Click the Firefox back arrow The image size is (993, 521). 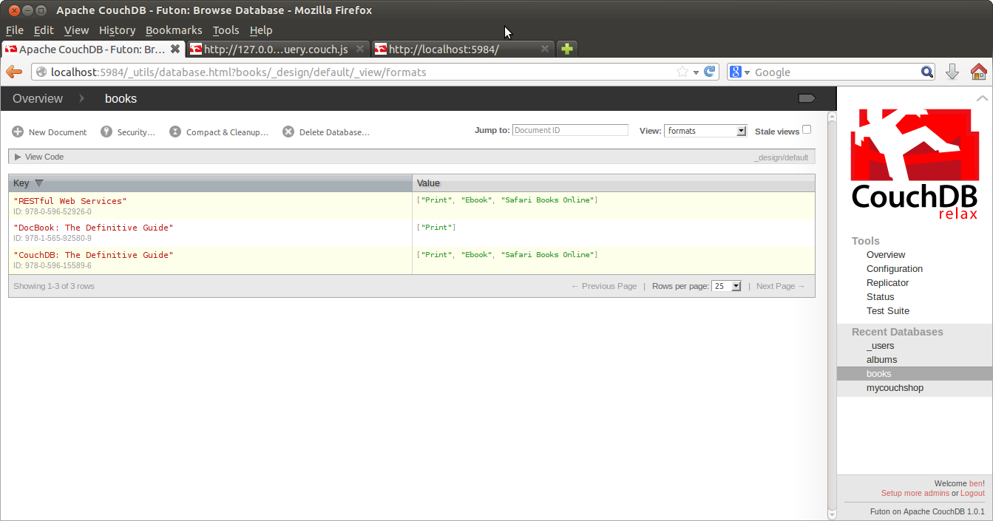(14, 72)
